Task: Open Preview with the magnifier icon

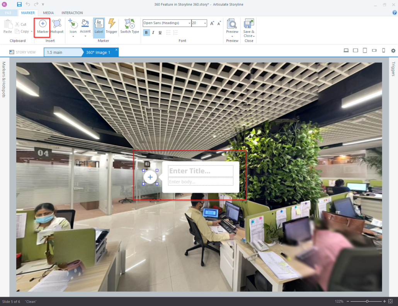Action: click(231, 23)
